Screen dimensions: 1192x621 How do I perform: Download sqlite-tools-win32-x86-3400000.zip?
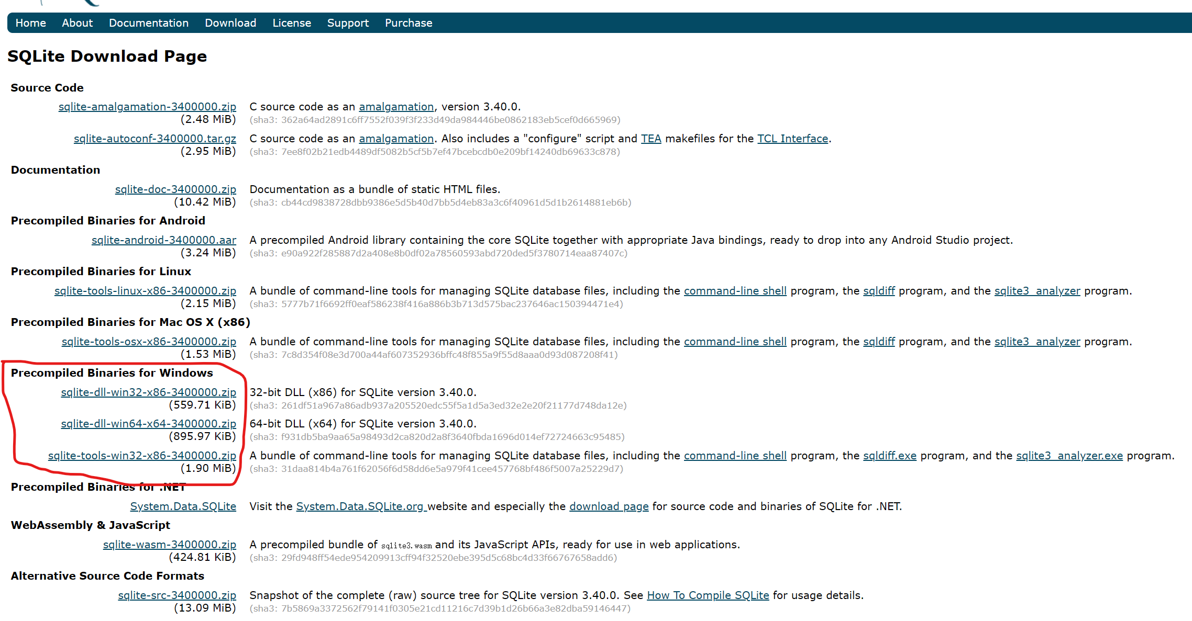(x=142, y=456)
